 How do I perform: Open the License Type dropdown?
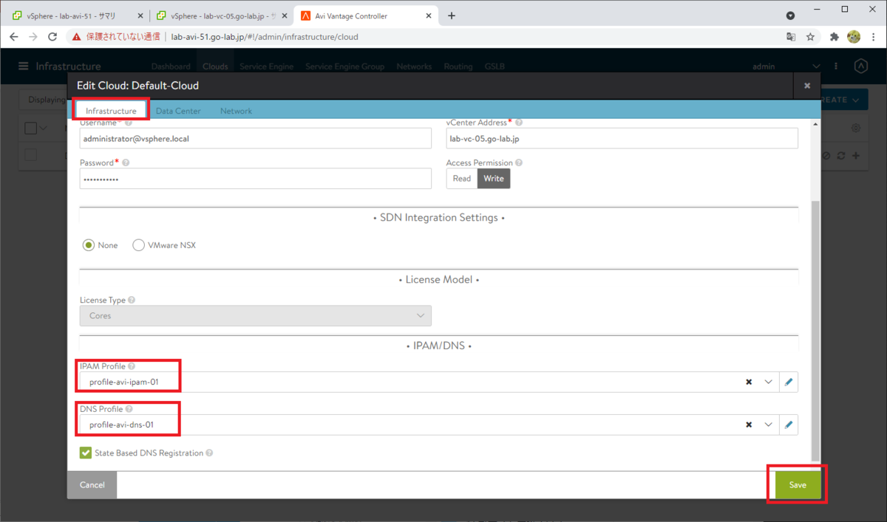tap(255, 315)
